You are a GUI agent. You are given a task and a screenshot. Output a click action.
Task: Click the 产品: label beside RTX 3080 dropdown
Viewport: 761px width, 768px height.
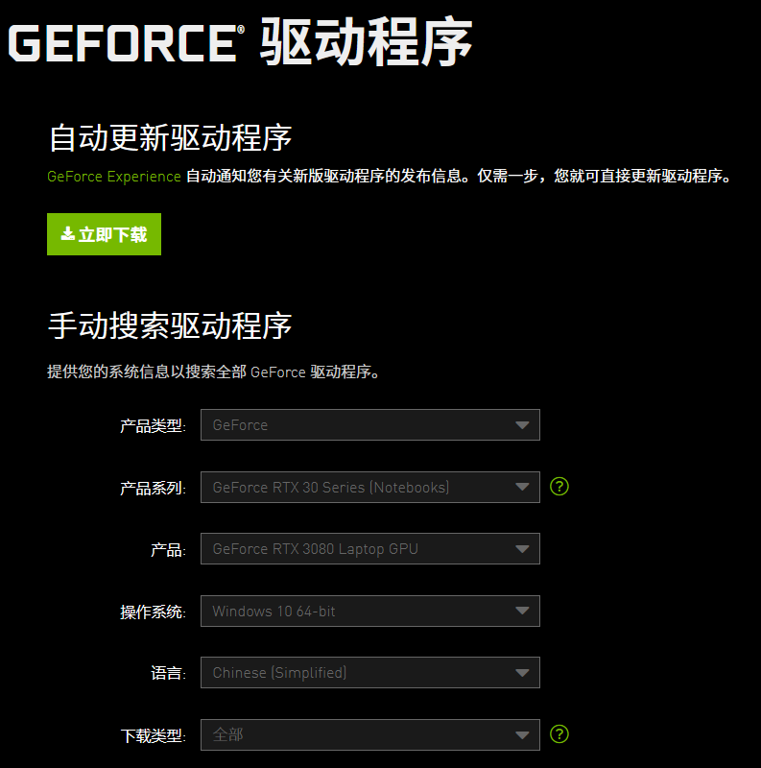pos(169,549)
